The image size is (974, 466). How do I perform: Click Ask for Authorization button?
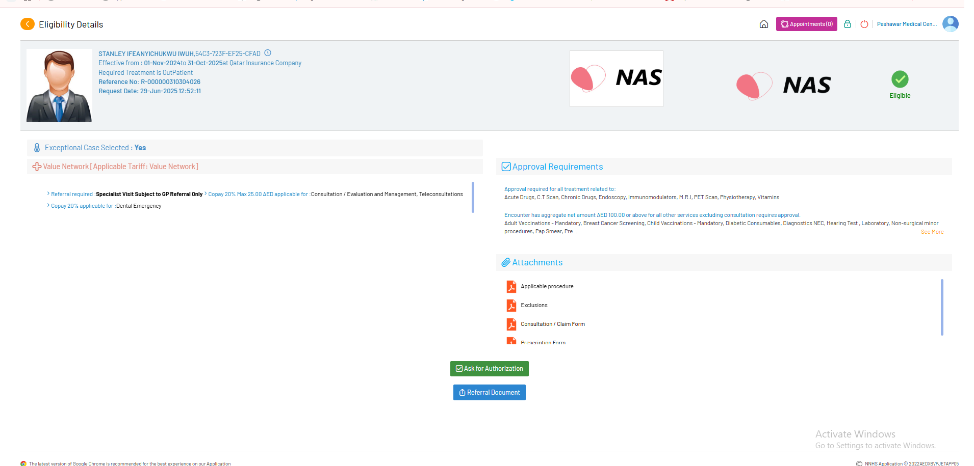(489, 369)
